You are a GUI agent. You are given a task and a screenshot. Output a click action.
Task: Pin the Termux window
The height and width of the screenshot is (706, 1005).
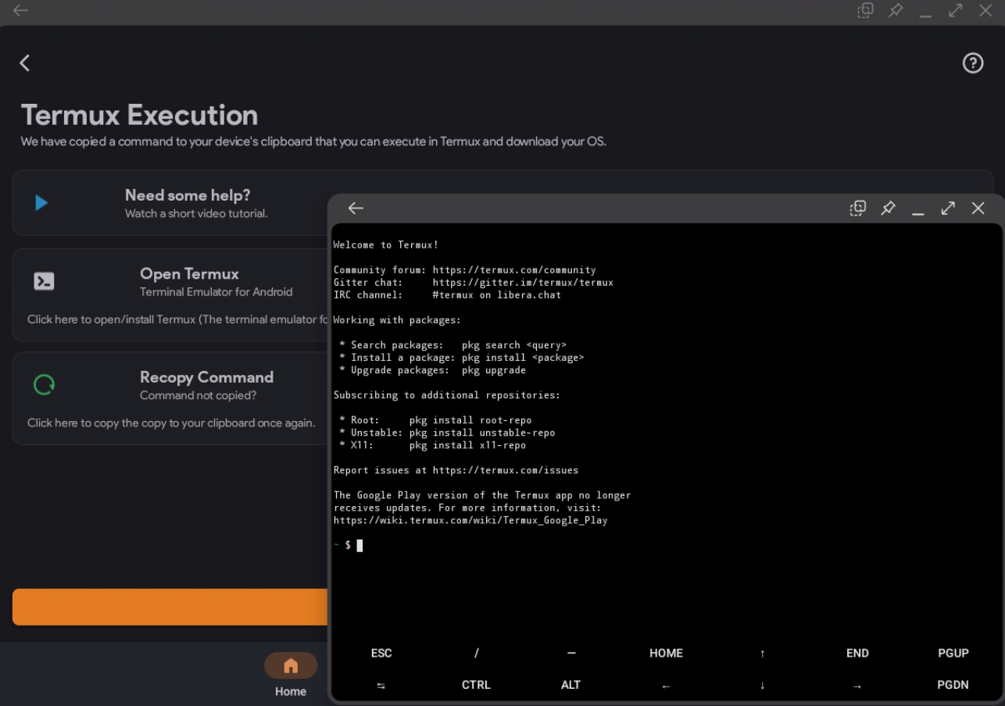click(888, 208)
